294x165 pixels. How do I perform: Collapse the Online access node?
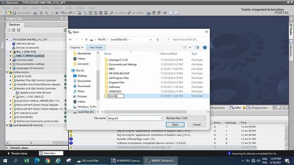(7, 72)
